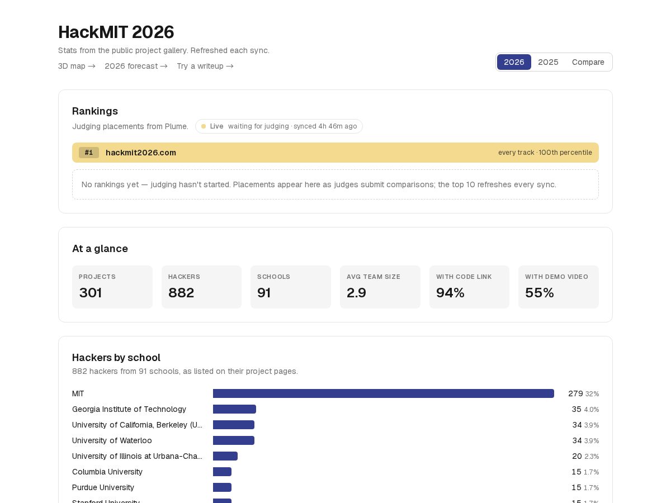Click the MIT school label

(x=78, y=393)
